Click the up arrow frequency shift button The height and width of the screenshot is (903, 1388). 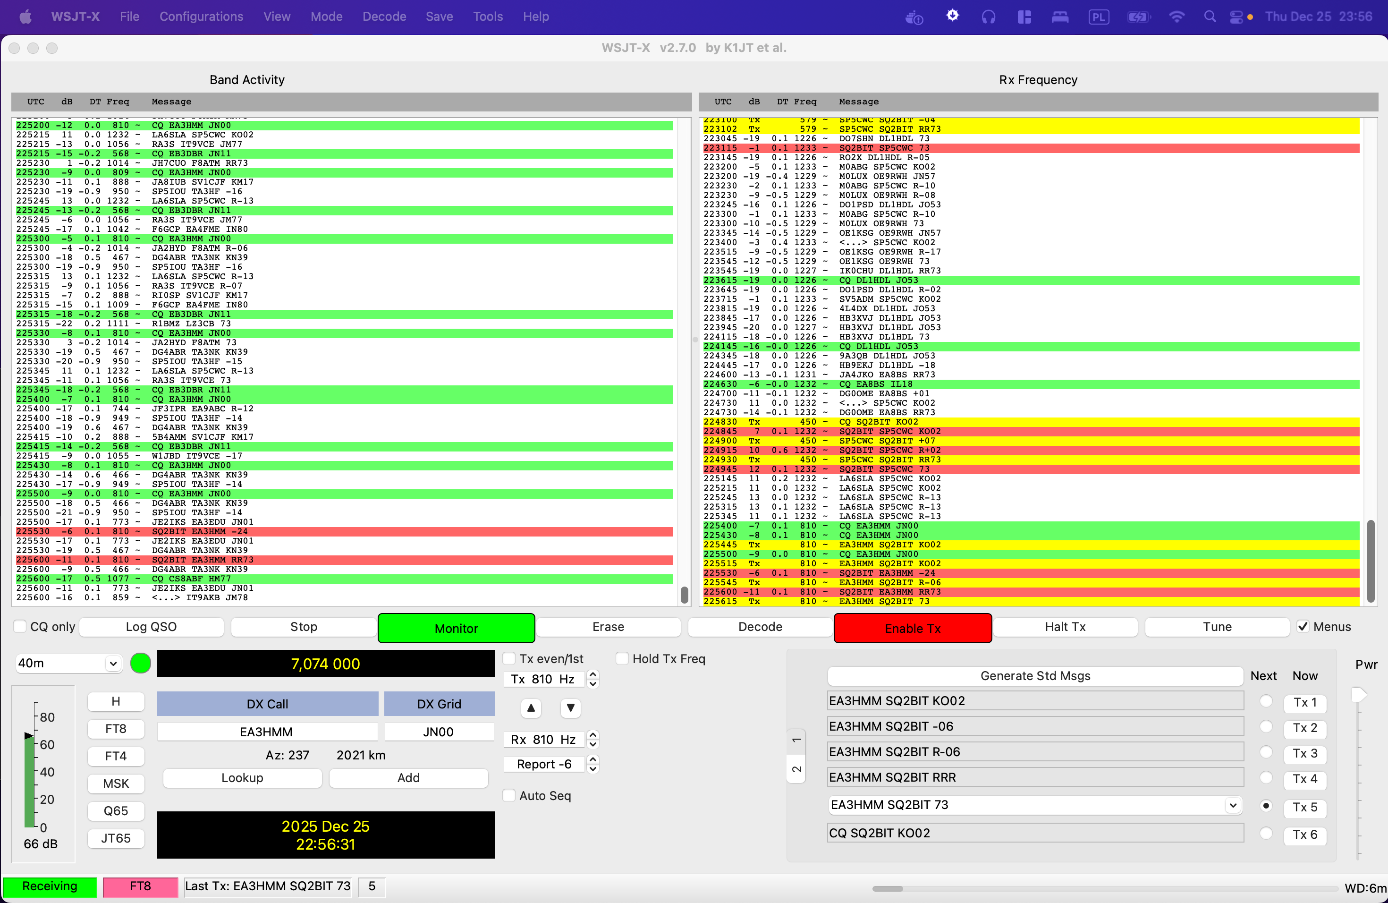tap(531, 708)
